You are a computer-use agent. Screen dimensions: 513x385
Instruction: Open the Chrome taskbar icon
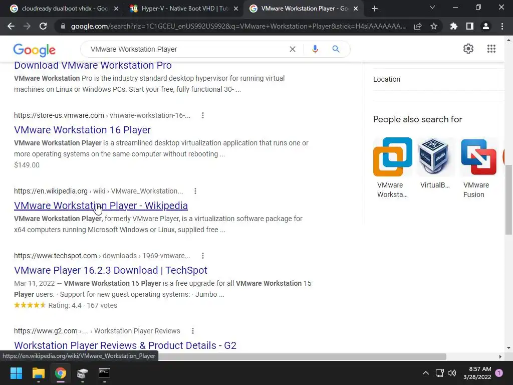[x=61, y=373]
